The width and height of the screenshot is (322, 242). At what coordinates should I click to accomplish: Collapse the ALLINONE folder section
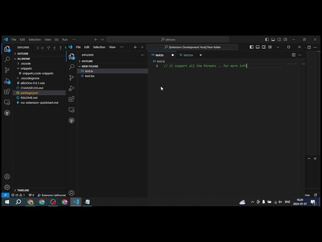(39, 58)
